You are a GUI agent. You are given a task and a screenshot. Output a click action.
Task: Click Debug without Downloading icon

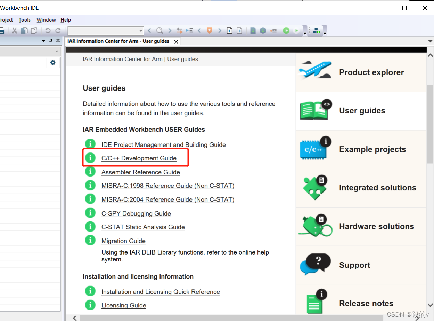click(296, 31)
